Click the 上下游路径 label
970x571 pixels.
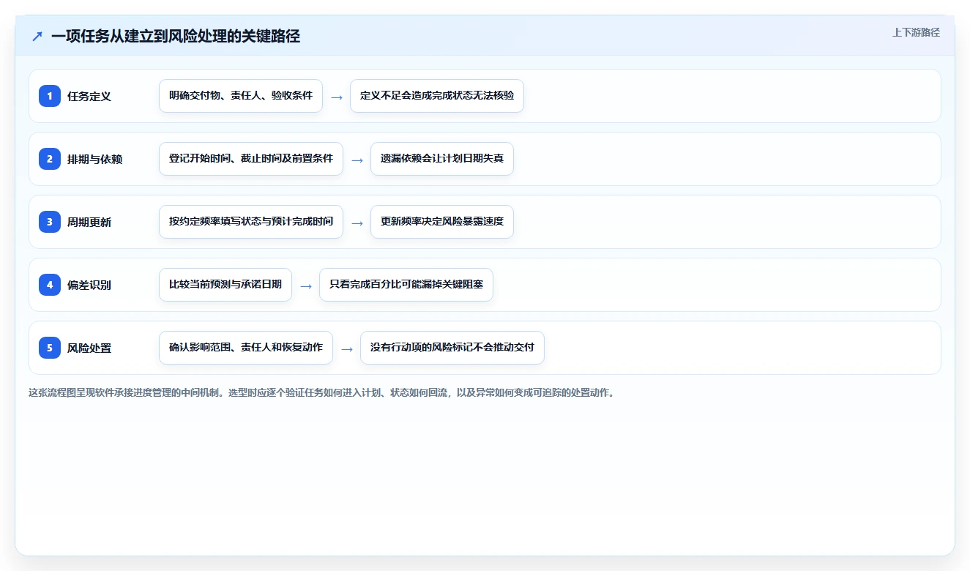click(x=916, y=32)
